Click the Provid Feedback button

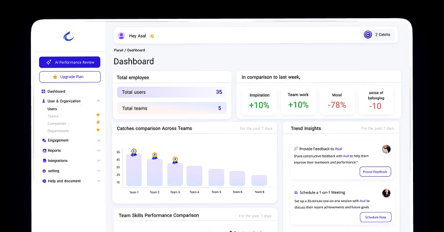click(375, 172)
